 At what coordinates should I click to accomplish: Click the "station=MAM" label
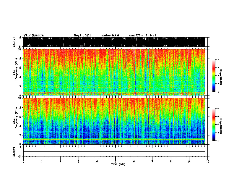(x=110, y=35)
